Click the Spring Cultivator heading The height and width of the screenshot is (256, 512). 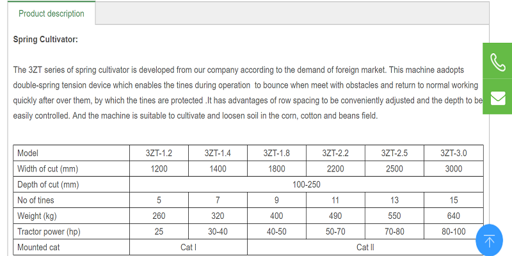click(x=45, y=40)
